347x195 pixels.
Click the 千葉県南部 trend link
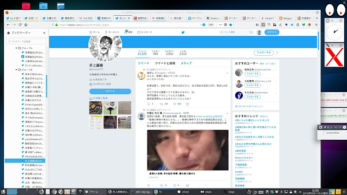pos(241,165)
